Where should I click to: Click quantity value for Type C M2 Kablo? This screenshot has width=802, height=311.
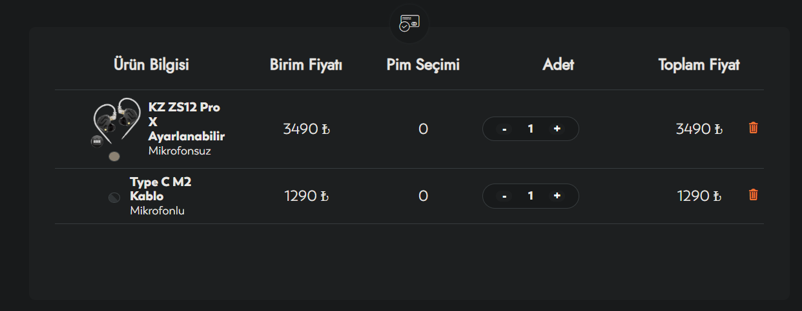tap(531, 196)
